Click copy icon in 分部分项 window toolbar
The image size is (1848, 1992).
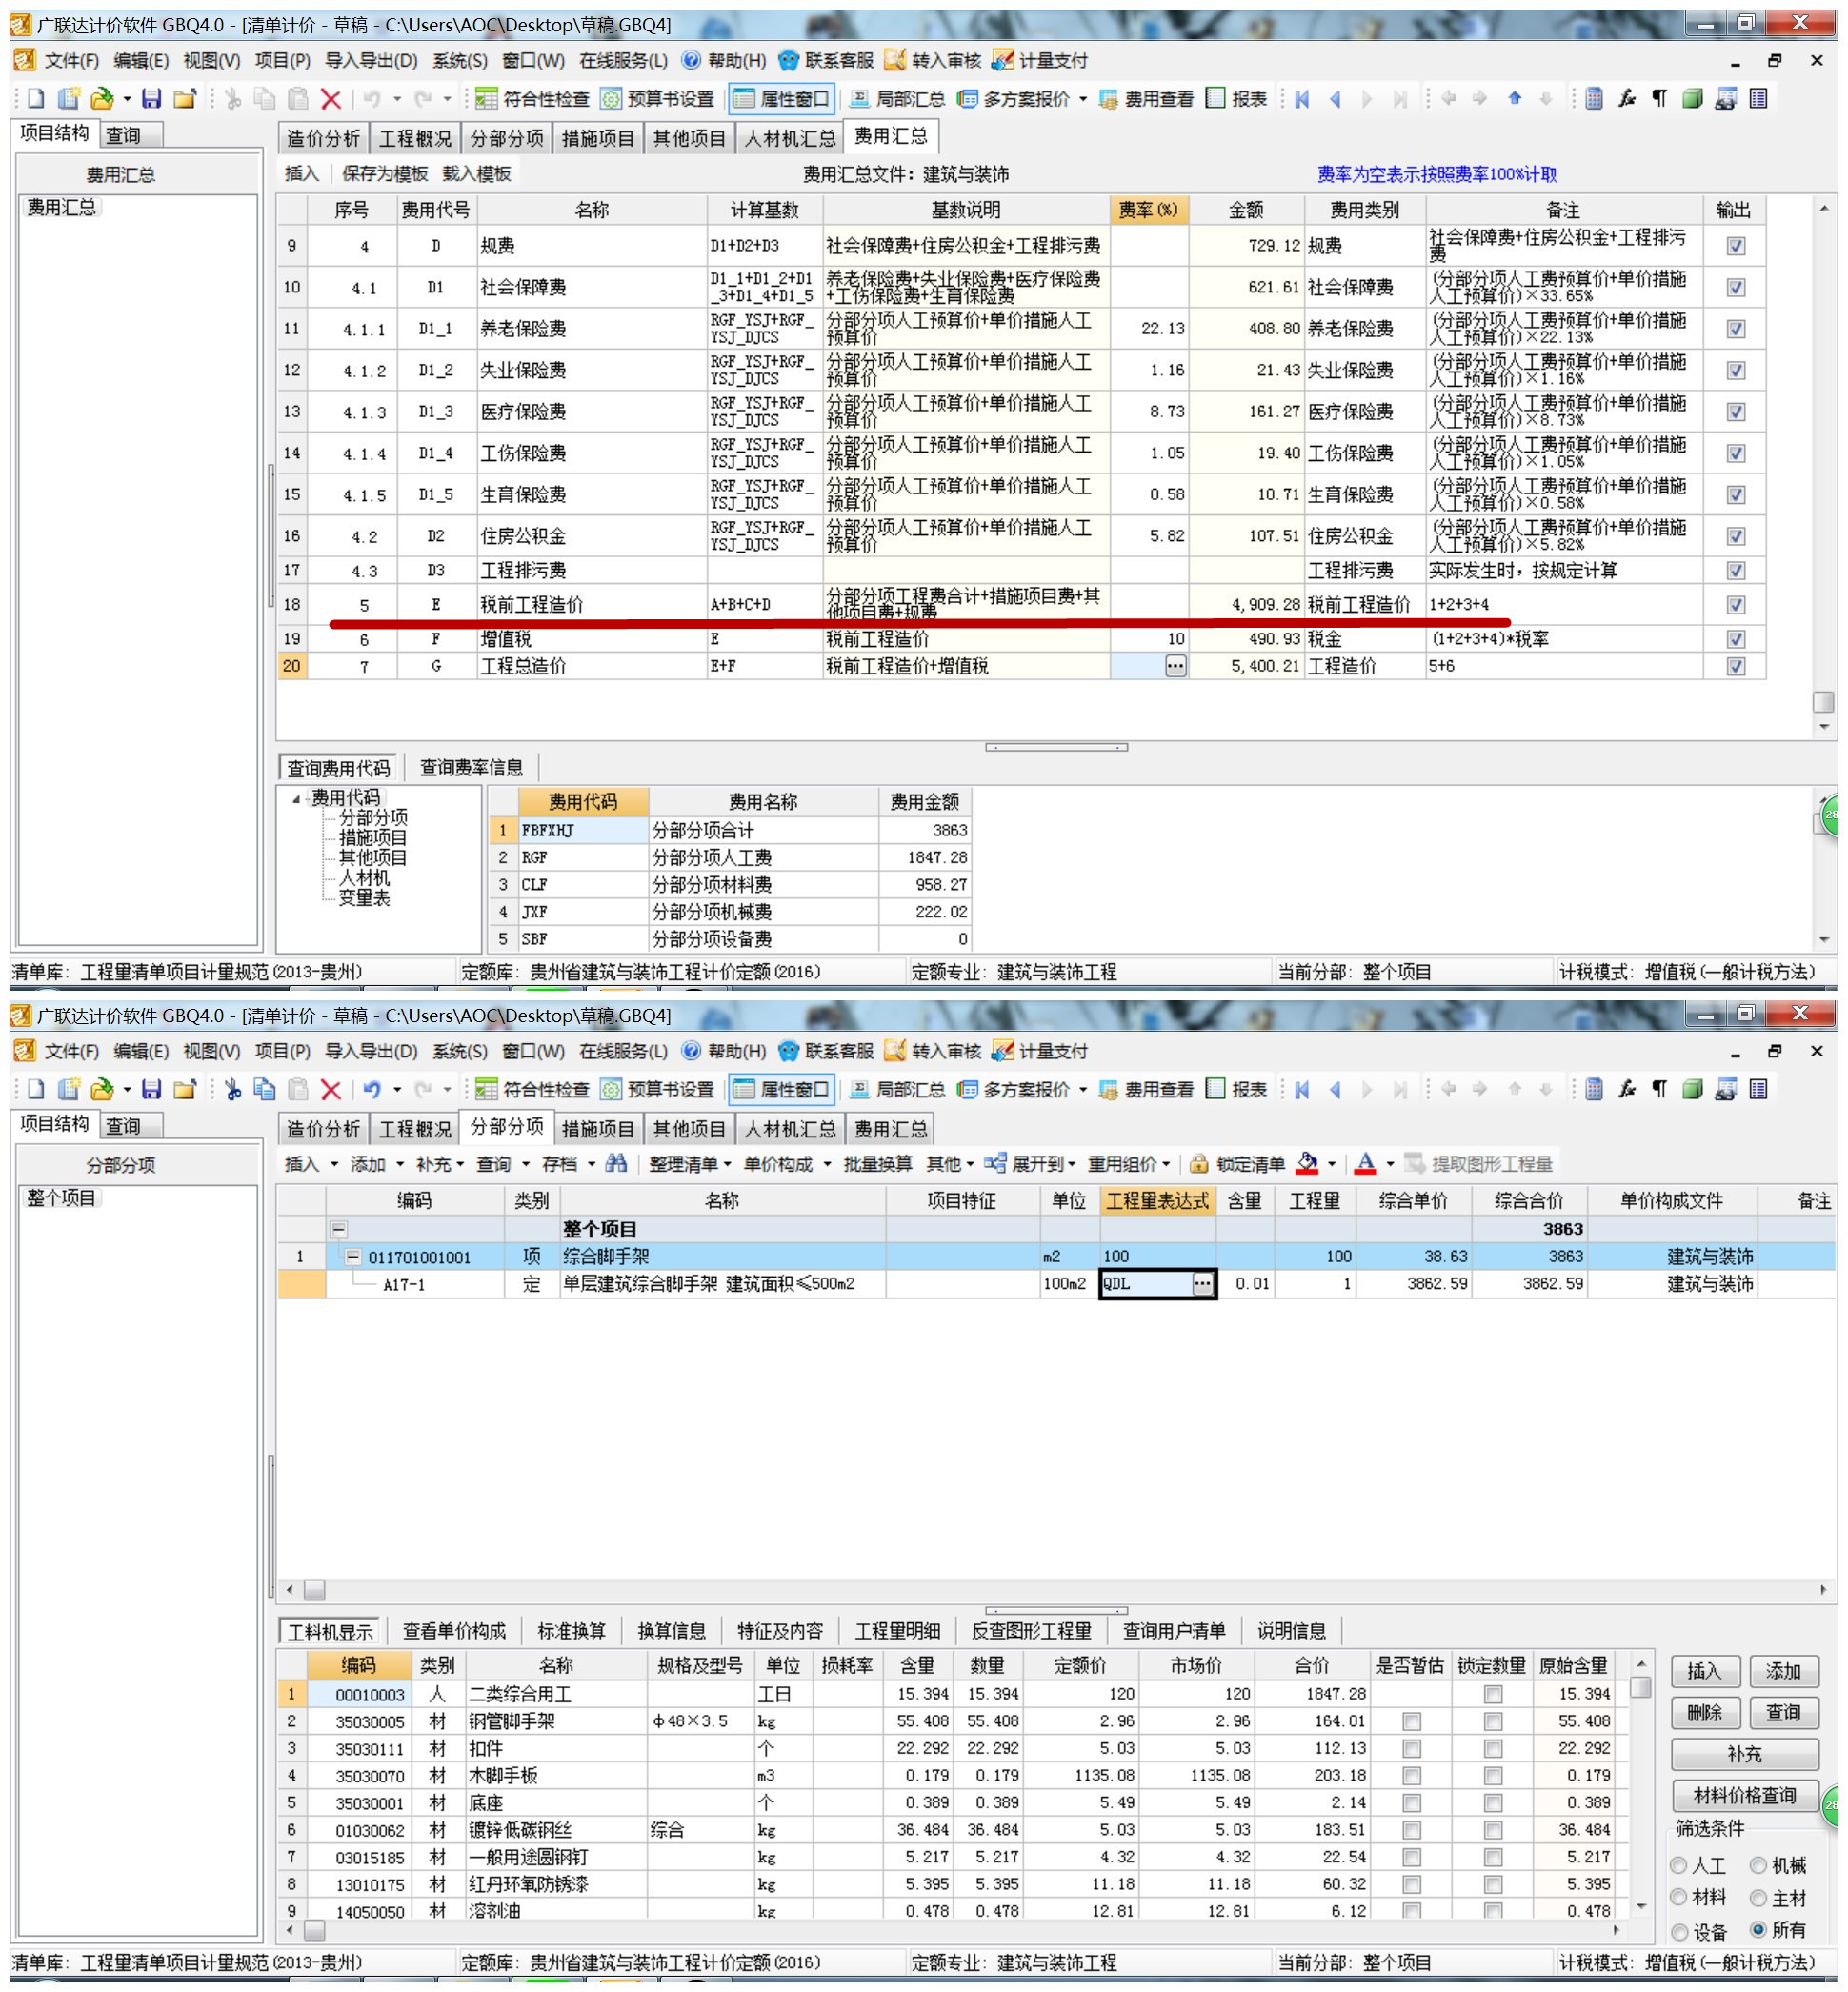coord(265,1089)
